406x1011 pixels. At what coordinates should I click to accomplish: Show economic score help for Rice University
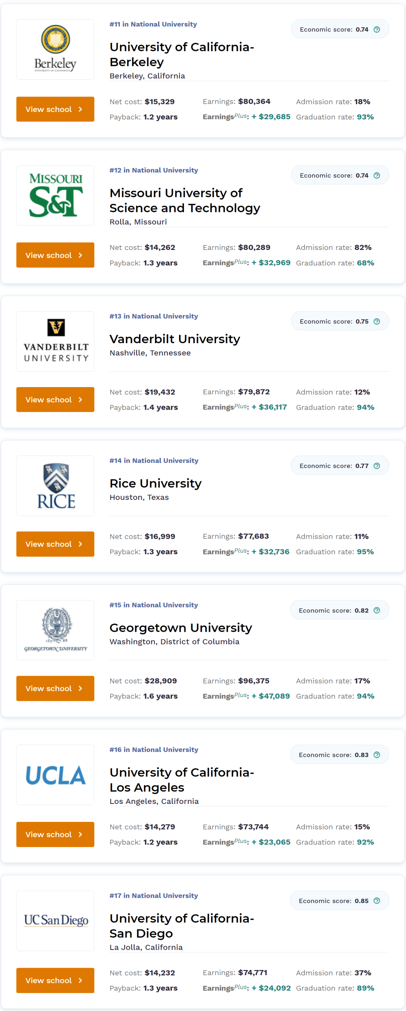click(x=377, y=466)
